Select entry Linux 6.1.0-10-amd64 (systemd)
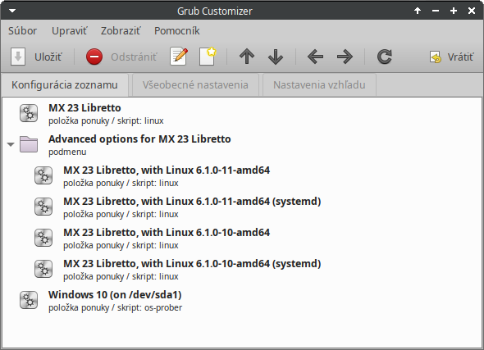 tap(242, 270)
